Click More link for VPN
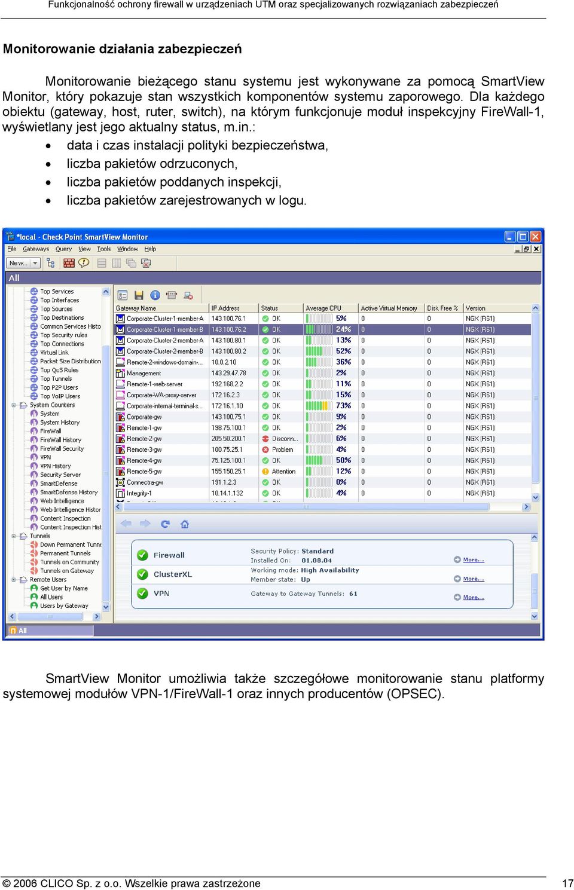Image resolution: width=574 pixels, height=890 pixels. click(x=474, y=598)
